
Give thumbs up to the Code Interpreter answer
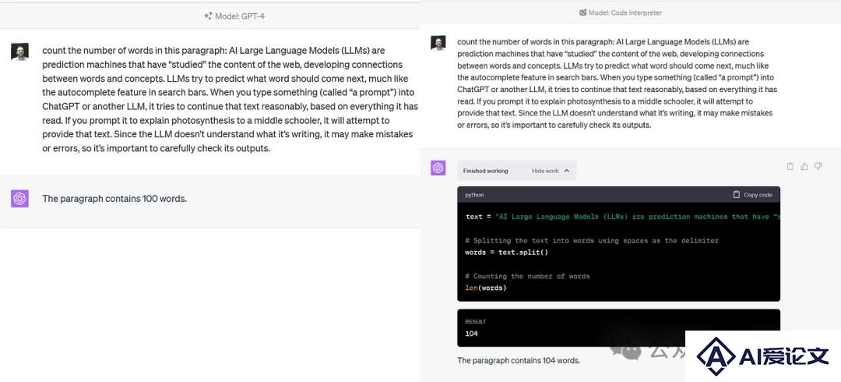(804, 167)
